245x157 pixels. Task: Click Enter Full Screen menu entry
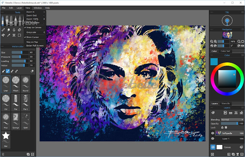pyautogui.click(x=35, y=45)
